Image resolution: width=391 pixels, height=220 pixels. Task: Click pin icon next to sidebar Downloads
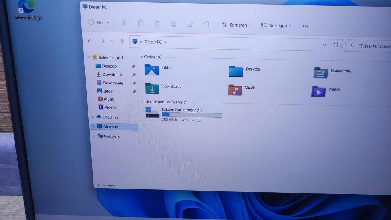click(134, 75)
